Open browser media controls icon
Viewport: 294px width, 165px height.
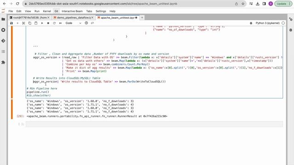(251, 4)
